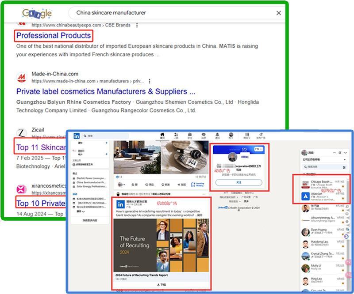Image resolution: width=354 pixels, height=294 pixels.
Task: Click the LinkedIn search input field
Action: (105, 136)
